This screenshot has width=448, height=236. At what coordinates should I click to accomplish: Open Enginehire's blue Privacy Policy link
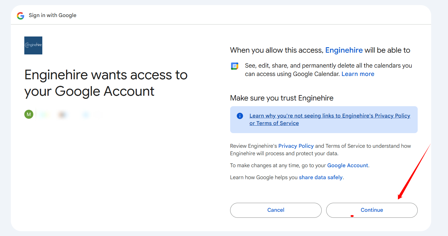click(296, 146)
